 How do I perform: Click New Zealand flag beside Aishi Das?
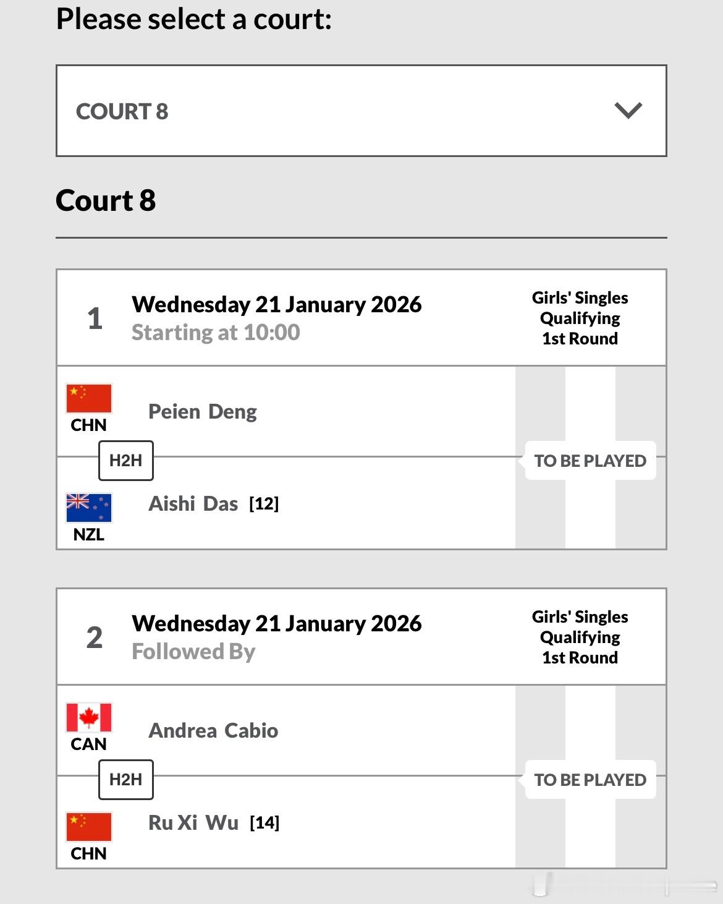pos(89,508)
